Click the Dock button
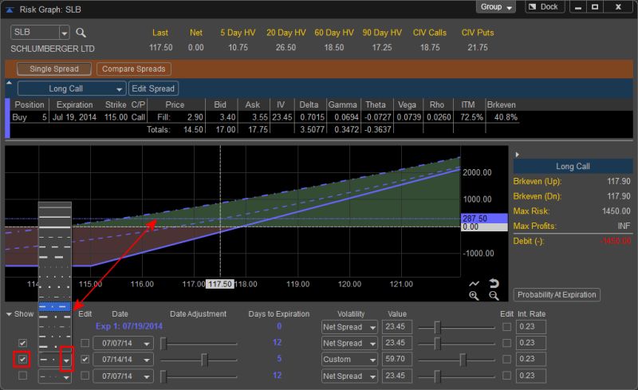Viewport: 638px width, 390px height. (x=544, y=7)
